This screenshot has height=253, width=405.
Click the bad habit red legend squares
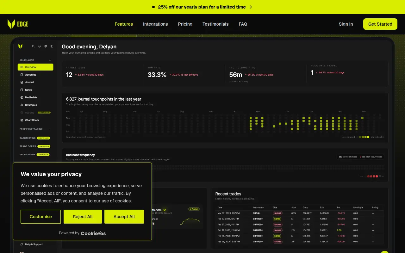372,176
